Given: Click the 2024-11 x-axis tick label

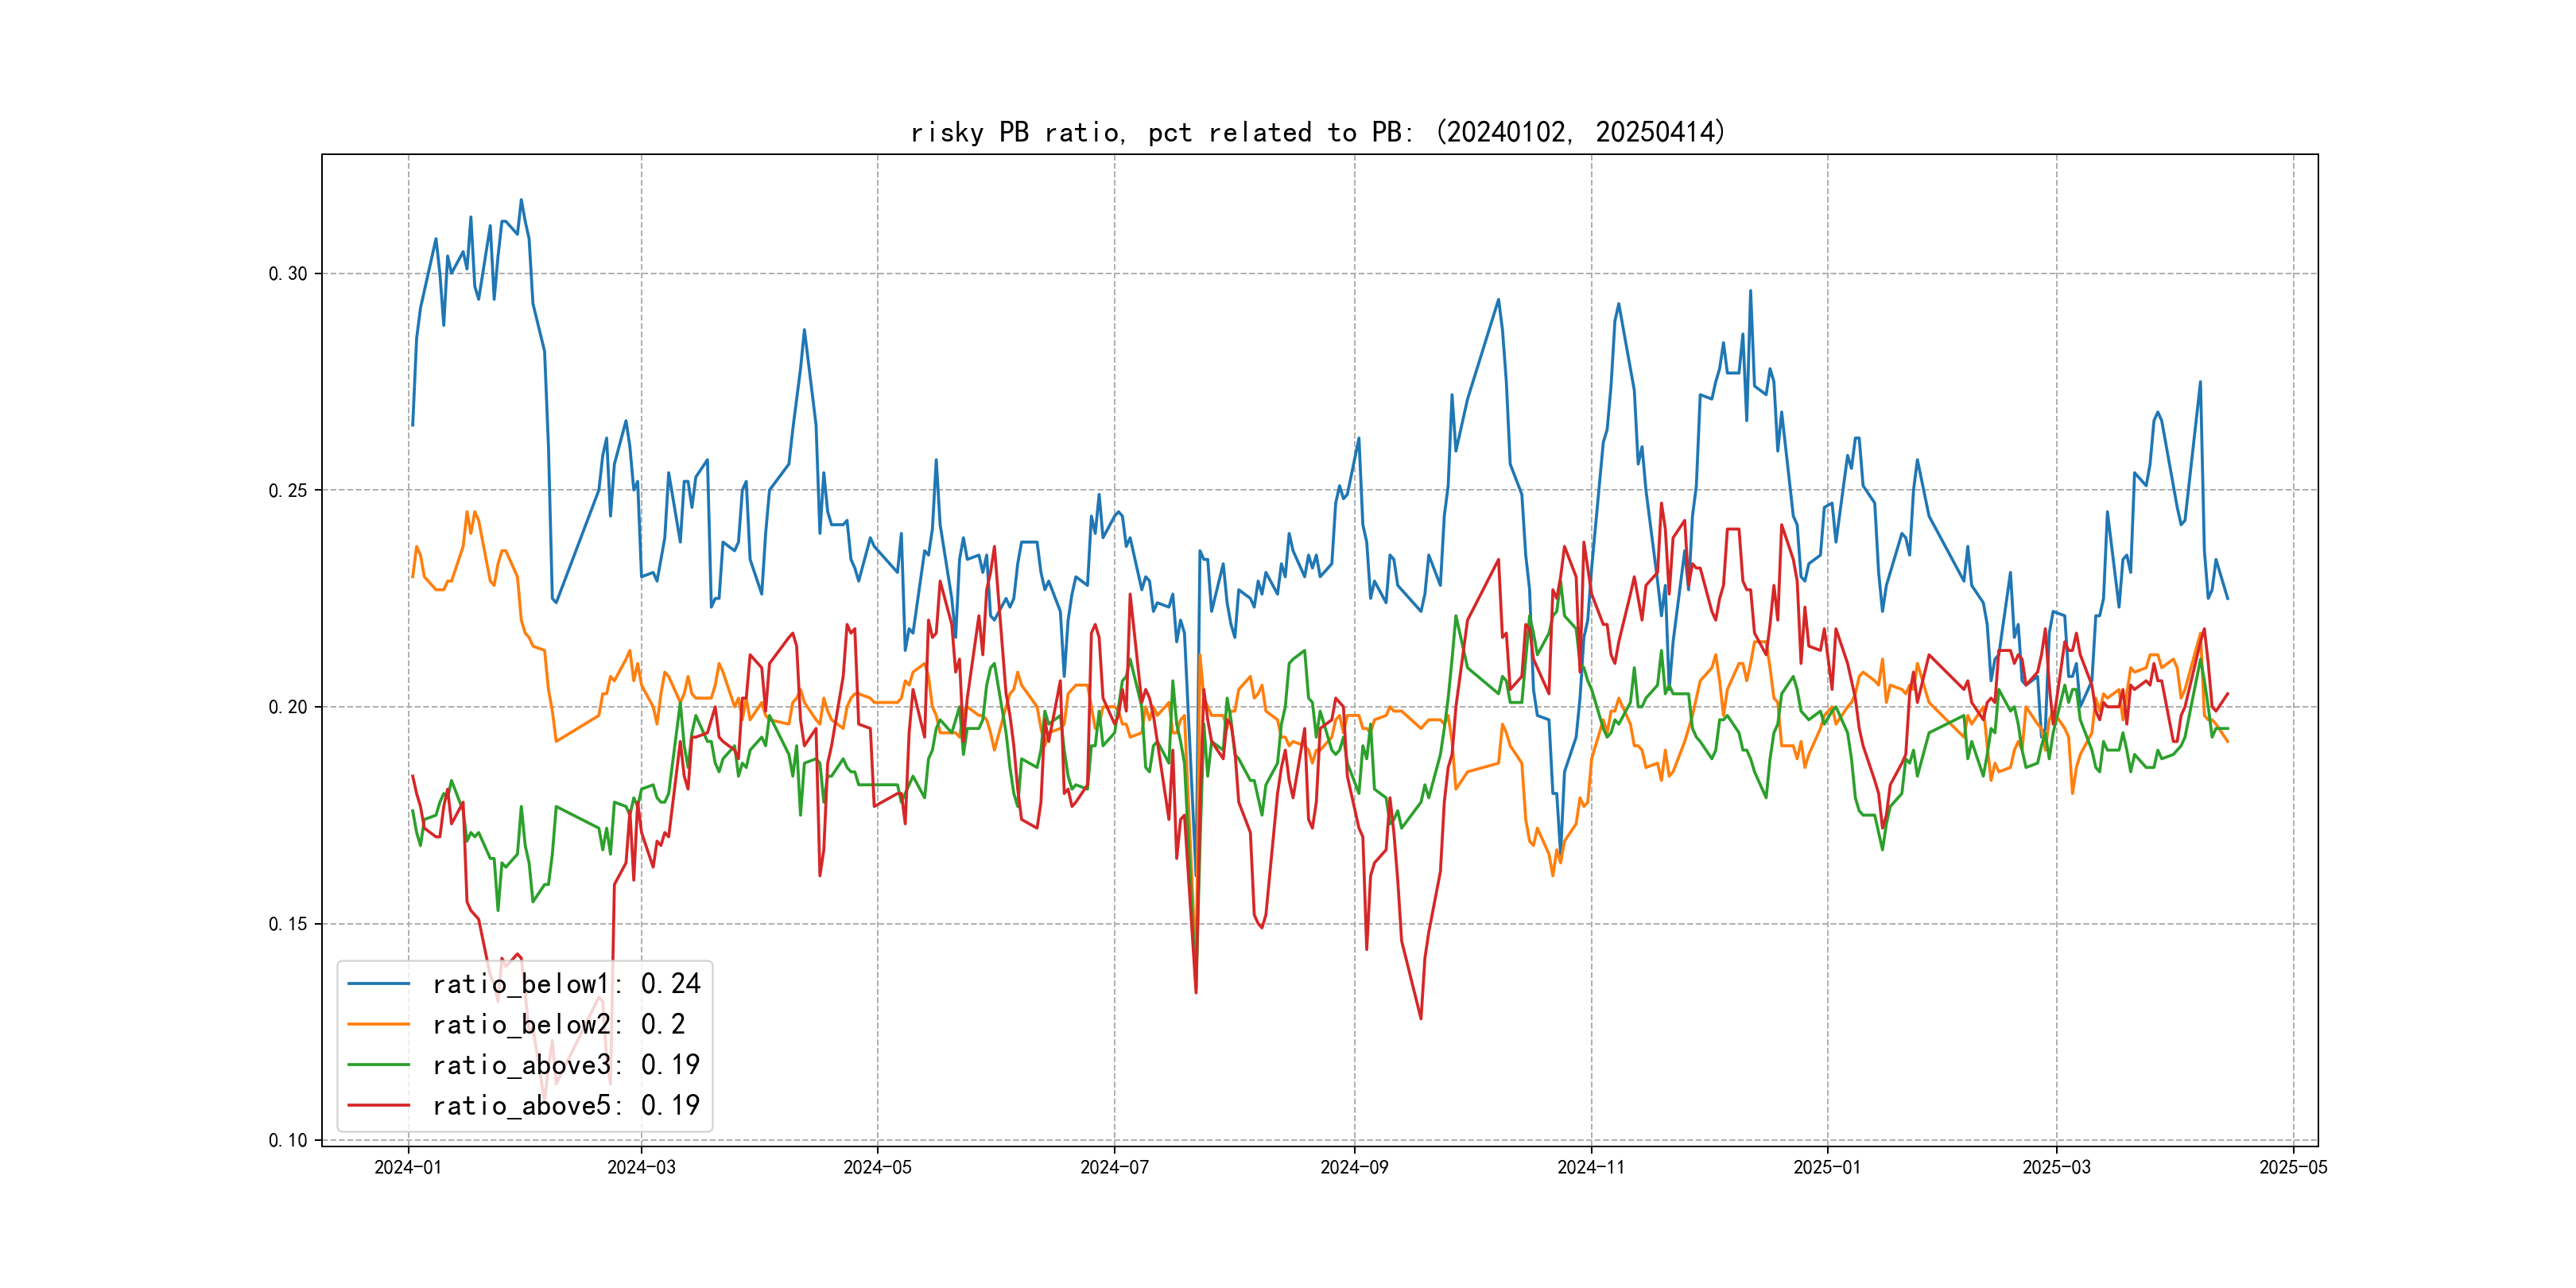Looking at the screenshot, I should tap(1591, 1167).
